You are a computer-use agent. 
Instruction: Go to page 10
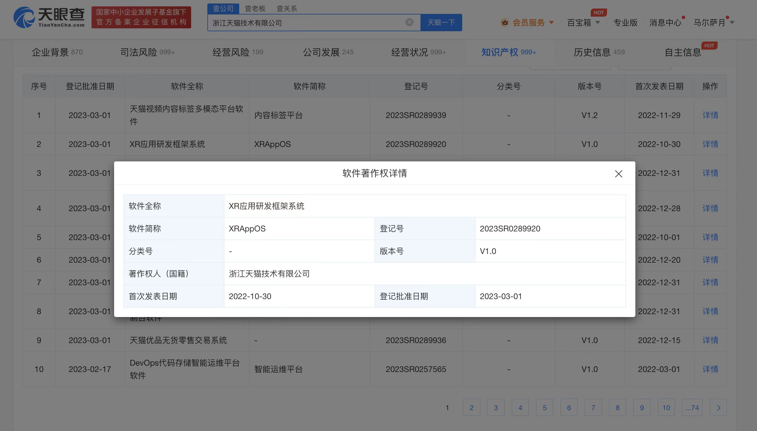pyautogui.click(x=666, y=408)
